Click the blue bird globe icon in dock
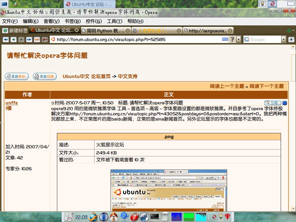Viewport: 296px width, 222px height. point(124,217)
